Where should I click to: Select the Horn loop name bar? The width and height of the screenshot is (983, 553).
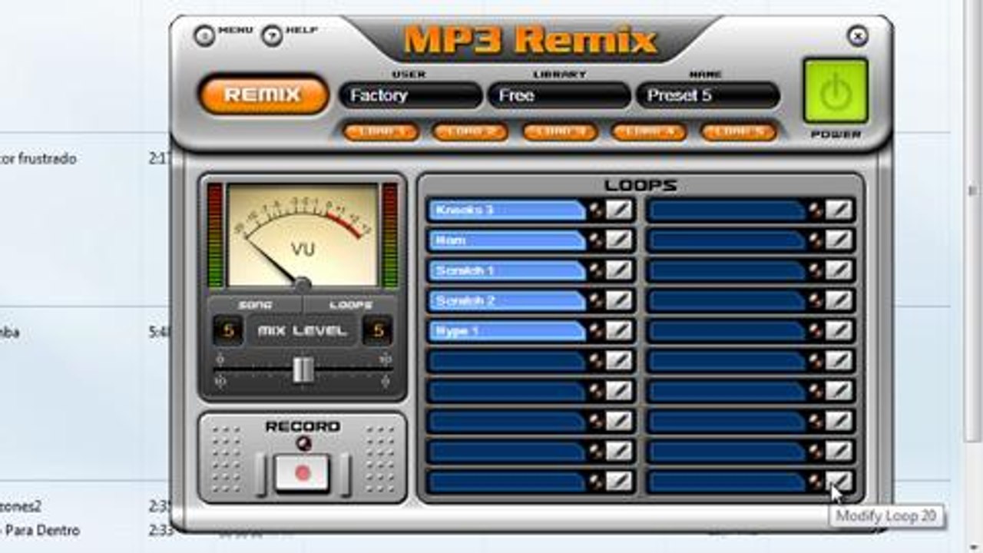pos(507,240)
